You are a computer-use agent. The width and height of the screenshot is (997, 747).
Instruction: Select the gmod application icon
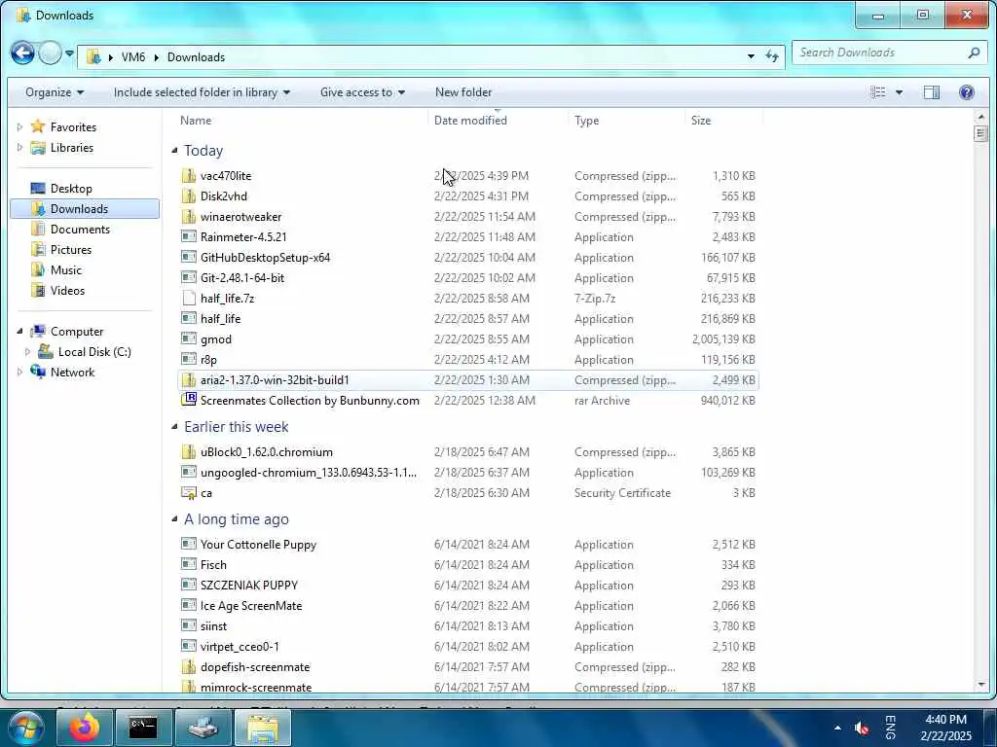(188, 338)
